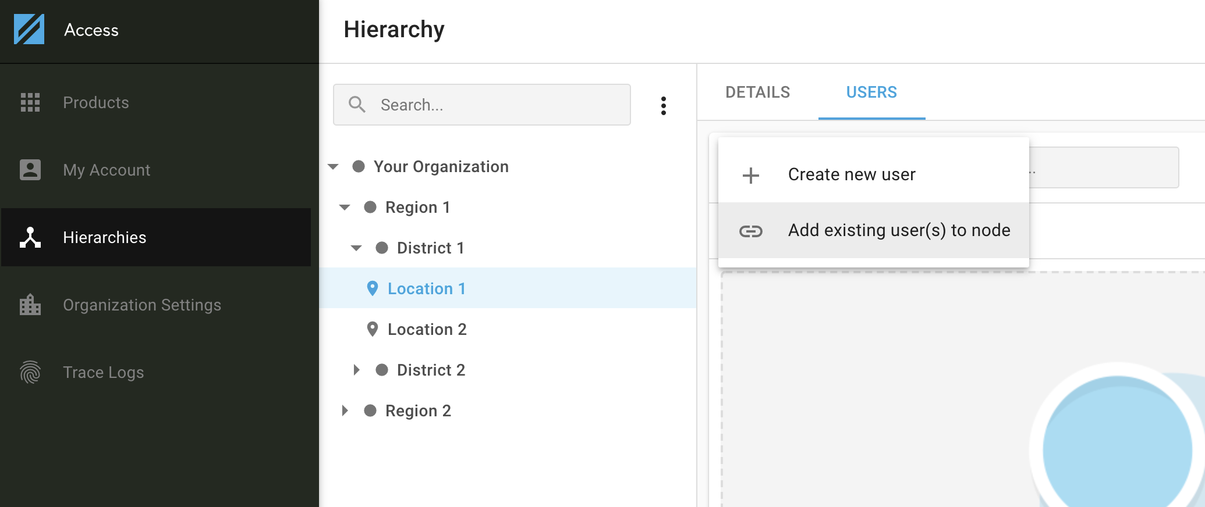
Task: Expand the District 2 node
Action: [x=356, y=370]
